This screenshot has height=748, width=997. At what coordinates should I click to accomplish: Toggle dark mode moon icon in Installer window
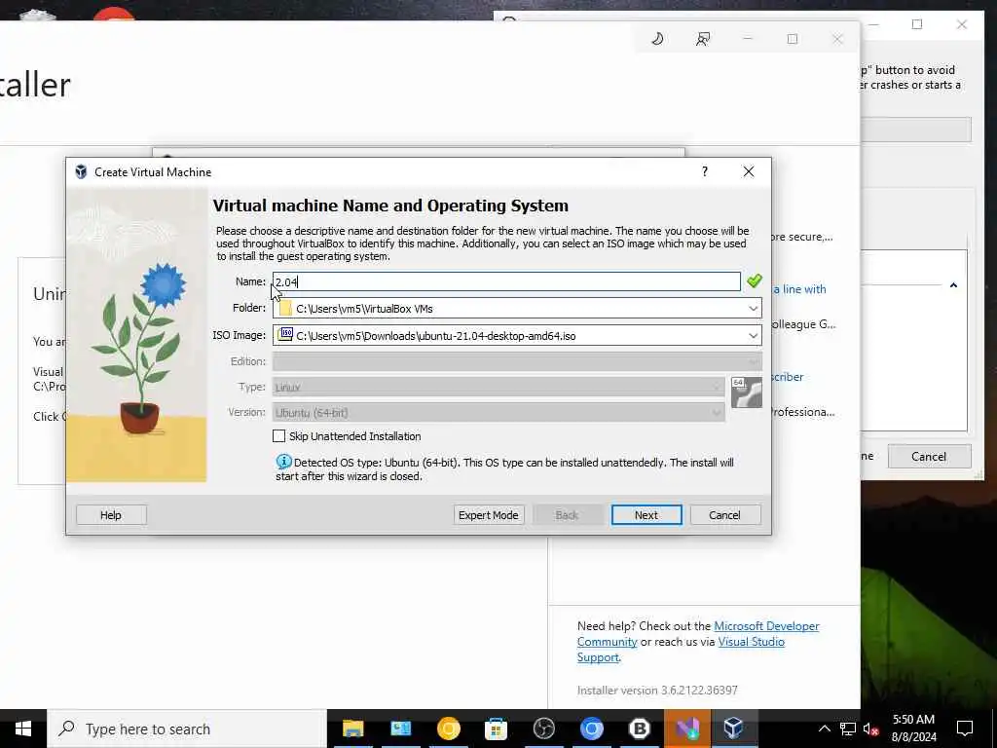point(657,39)
